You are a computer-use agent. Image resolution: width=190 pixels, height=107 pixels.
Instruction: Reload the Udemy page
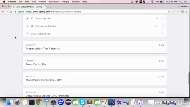(x=11, y=12)
